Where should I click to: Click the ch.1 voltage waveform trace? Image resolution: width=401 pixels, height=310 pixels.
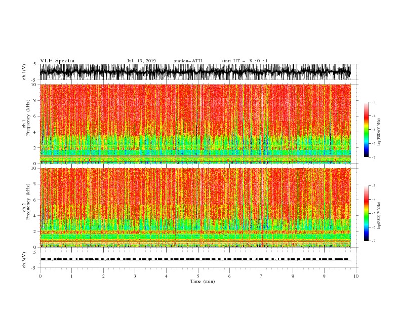[x=195, y=72]
